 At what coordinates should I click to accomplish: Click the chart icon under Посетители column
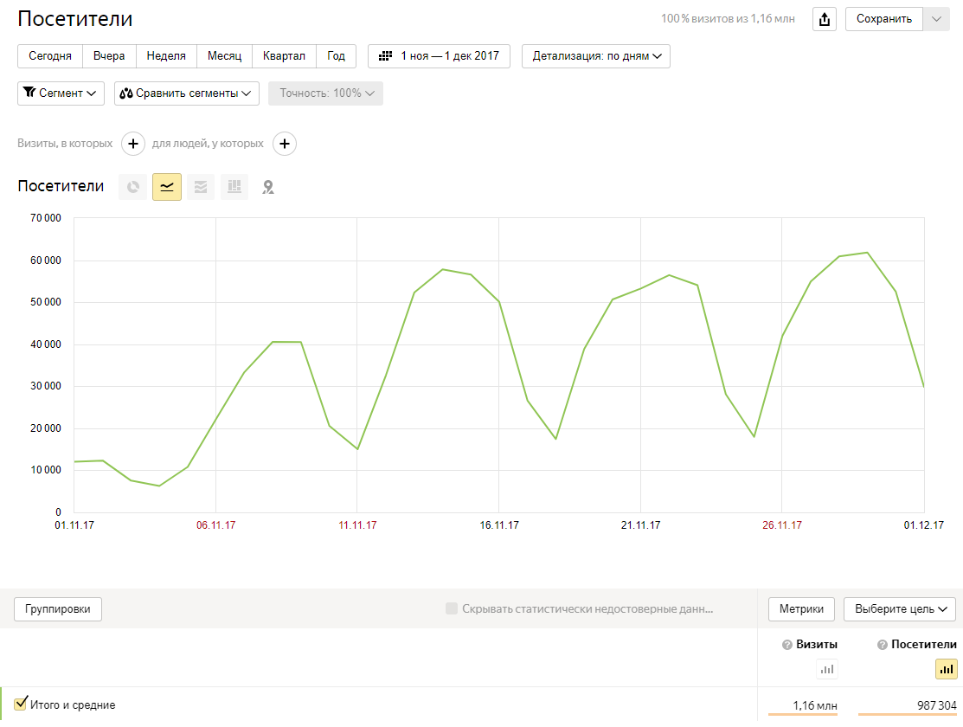[946, 668]
